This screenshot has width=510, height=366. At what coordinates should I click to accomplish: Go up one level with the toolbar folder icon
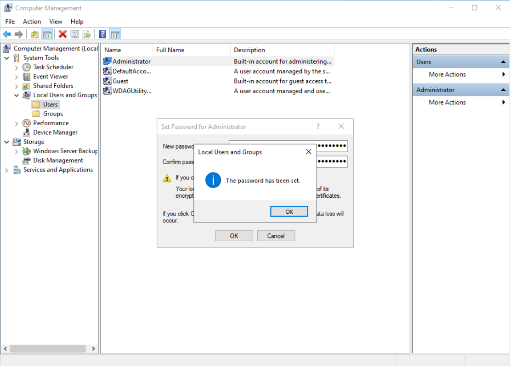[35, 34]
